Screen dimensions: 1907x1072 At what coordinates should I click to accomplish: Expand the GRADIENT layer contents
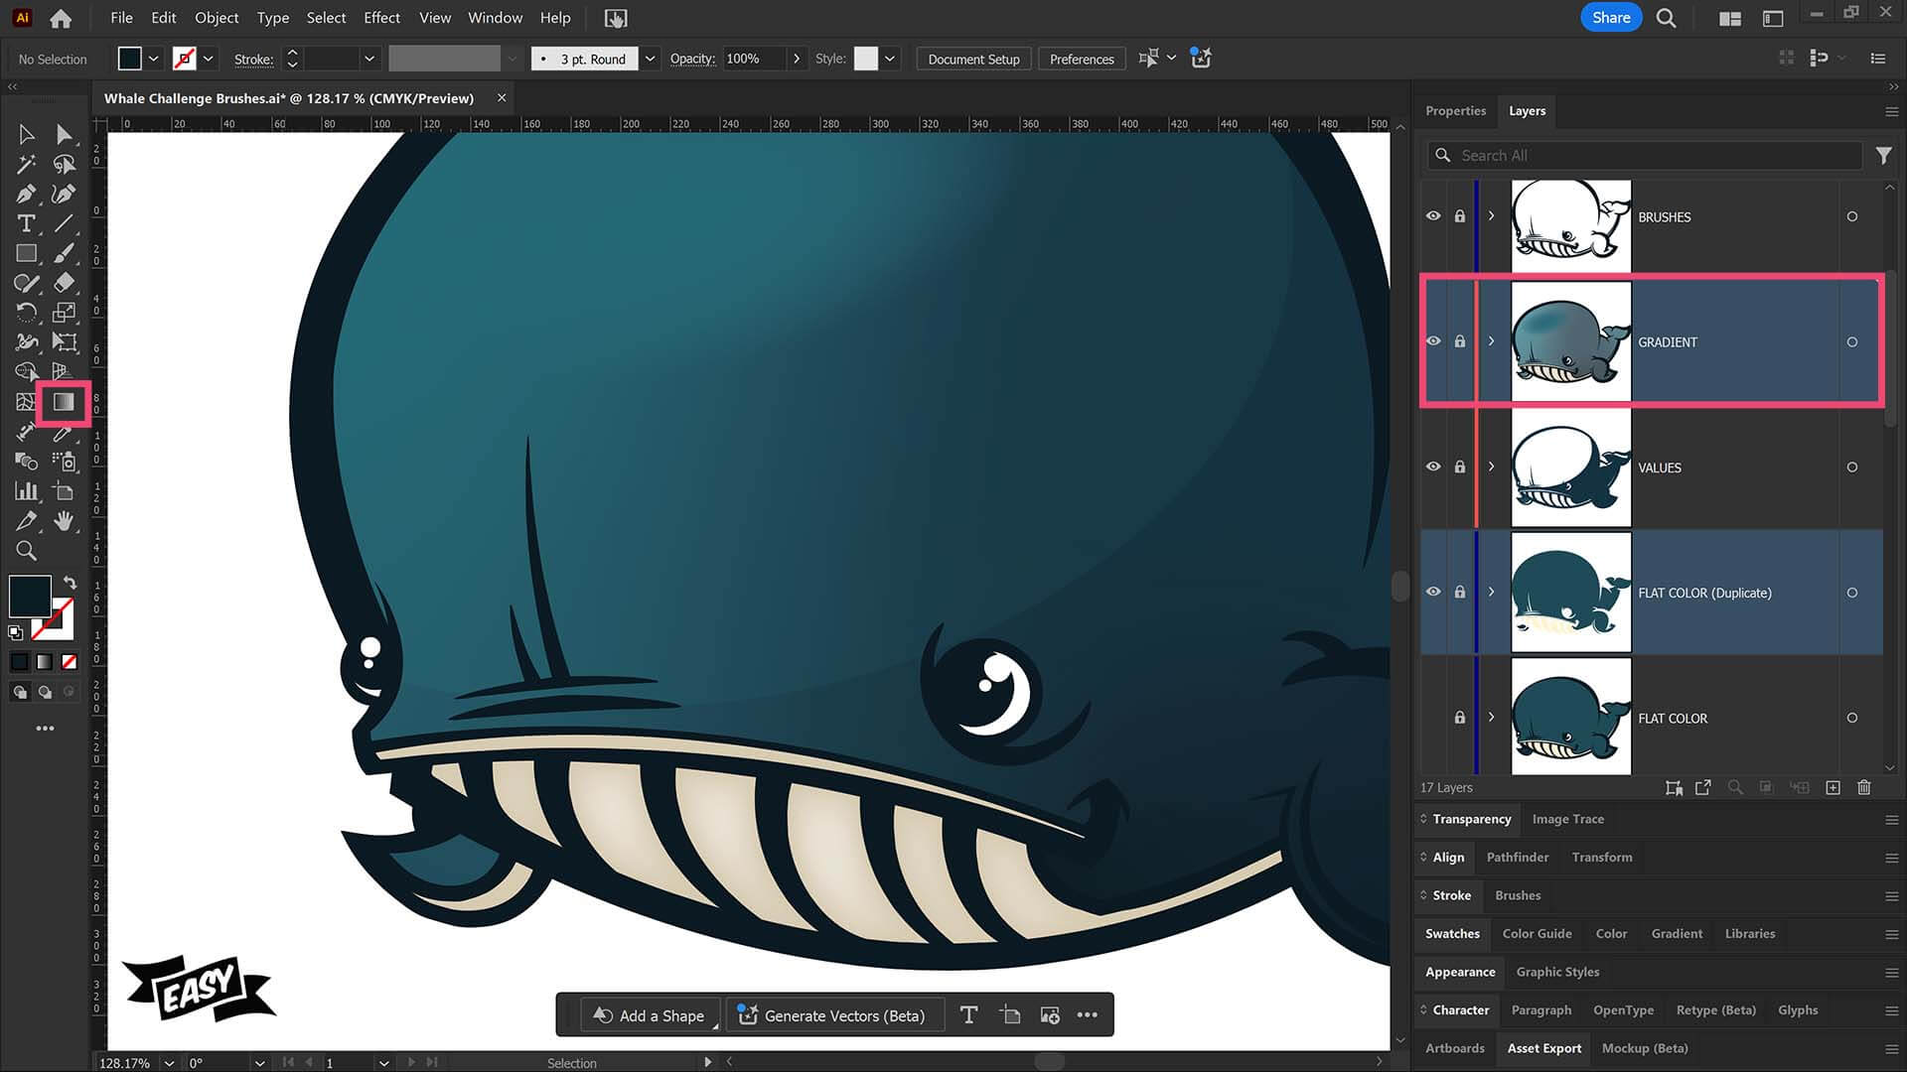coord(1491,341)
